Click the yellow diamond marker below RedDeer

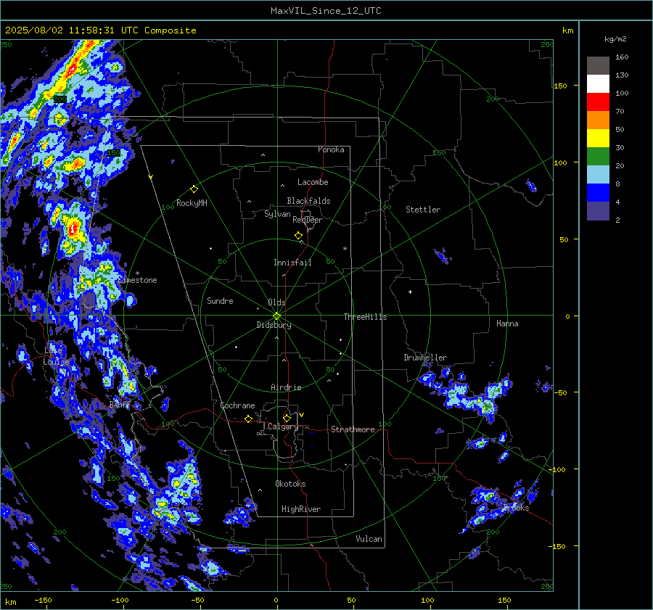(x=299, y=236)
